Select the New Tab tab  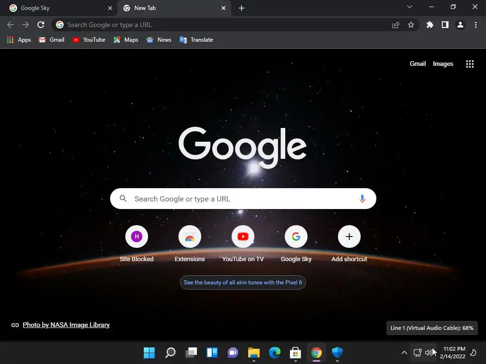point(174,8)
